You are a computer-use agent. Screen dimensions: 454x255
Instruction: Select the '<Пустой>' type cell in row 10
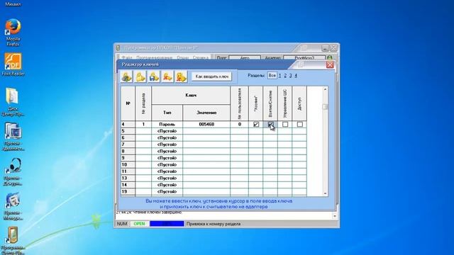tap(167, 164)
